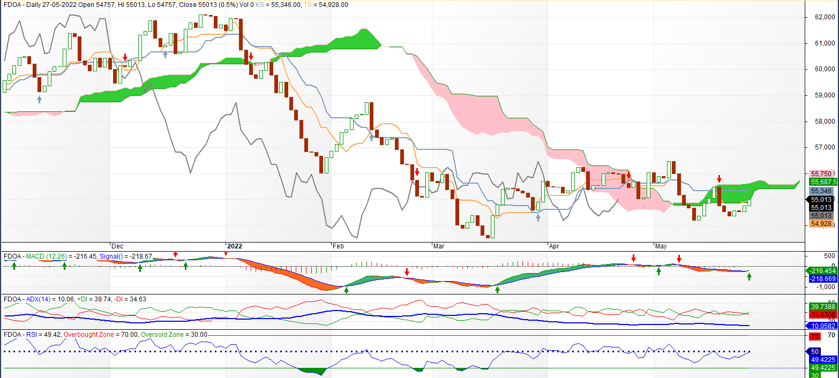Screen dimensions: 839x378
Task: Select the red 70 overbought level tag
Action: point(814,336)
